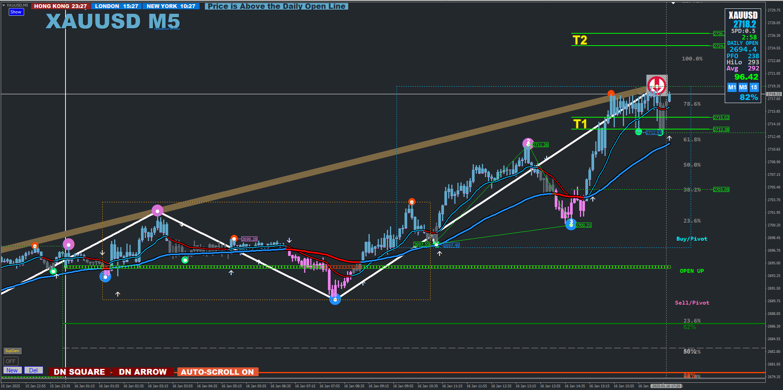
Task: Click the SPD:0.5 spread readout
Action: (x=743, y=31)
